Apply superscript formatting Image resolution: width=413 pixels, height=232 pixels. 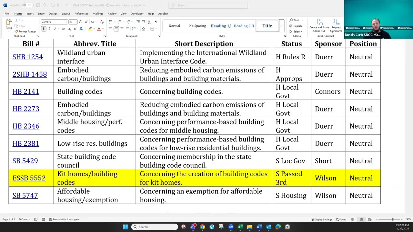[75, 29]
